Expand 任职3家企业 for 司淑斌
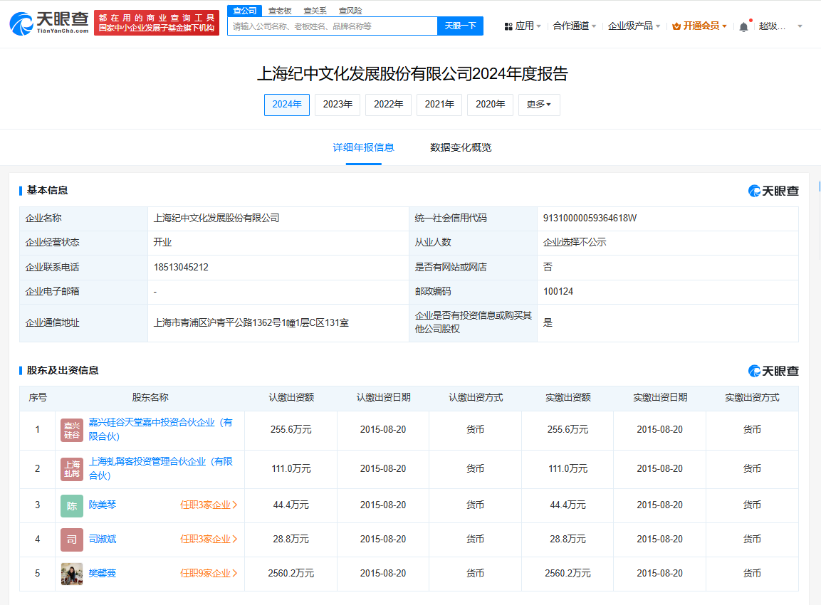Screen dimensions: 821x605 click(209, 539)
